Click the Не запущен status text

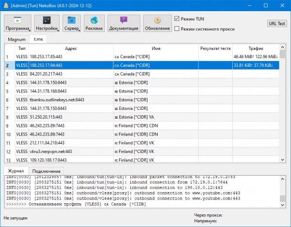pos(16,218)
